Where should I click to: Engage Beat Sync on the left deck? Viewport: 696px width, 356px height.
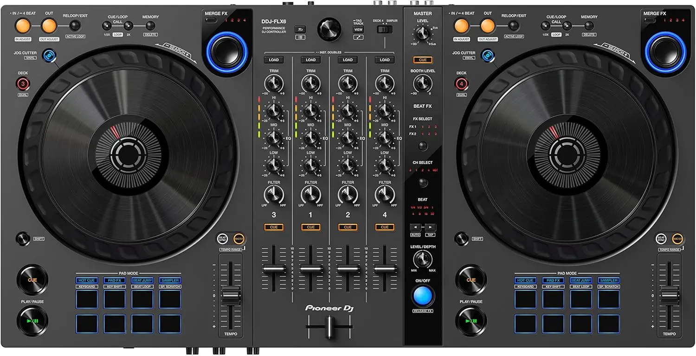(x=223, y=239)
